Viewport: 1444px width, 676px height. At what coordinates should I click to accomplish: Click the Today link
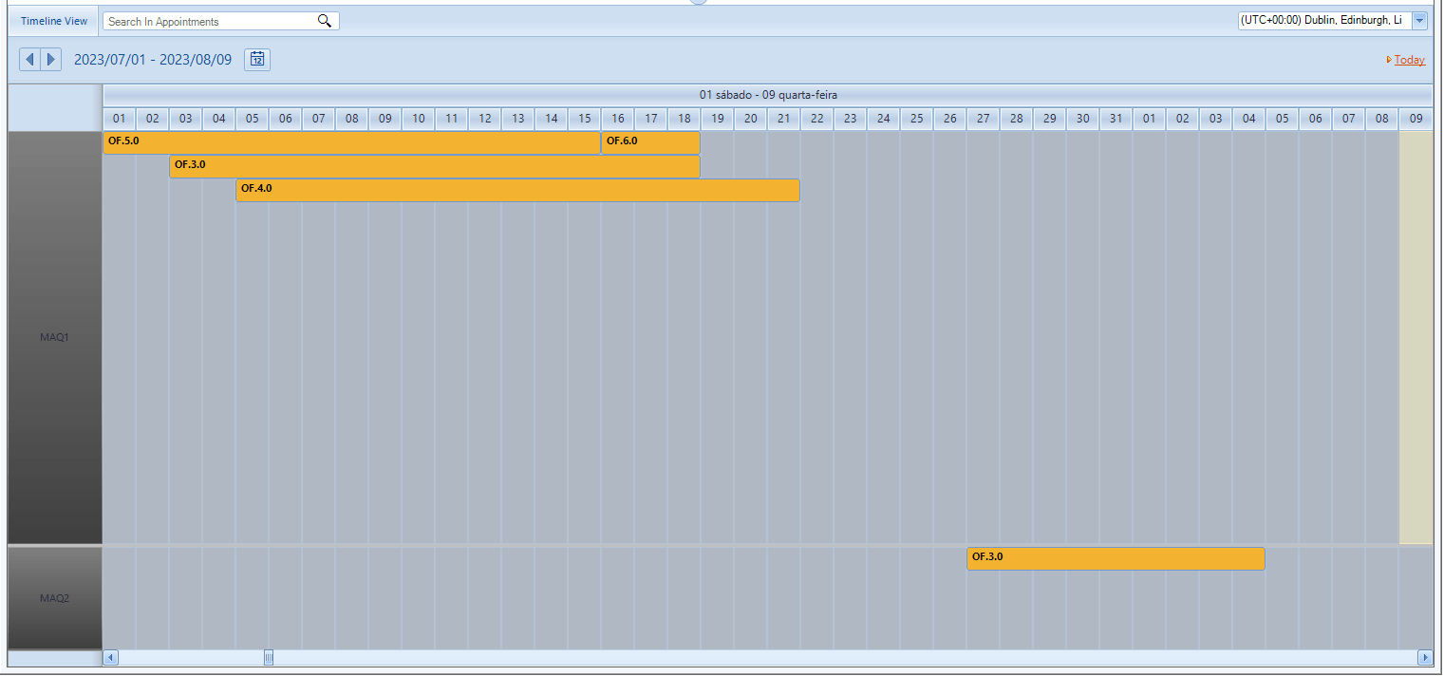point(1408,60)
